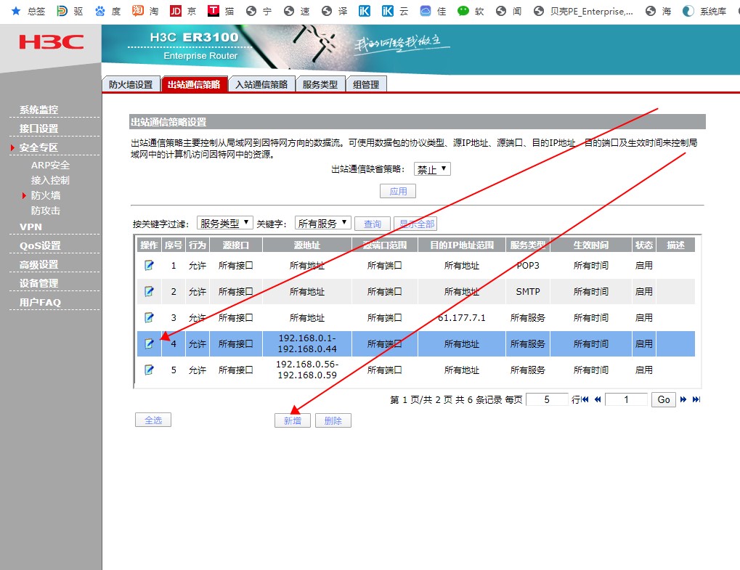Click the 新增 add button
The image size is (740, 570).
[293, 420]
